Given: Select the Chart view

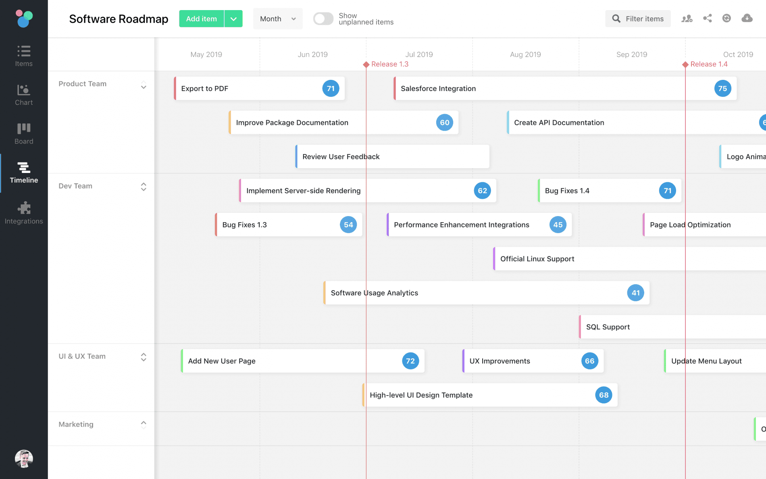Looking at the screenshot, I should tap(24, 94).
